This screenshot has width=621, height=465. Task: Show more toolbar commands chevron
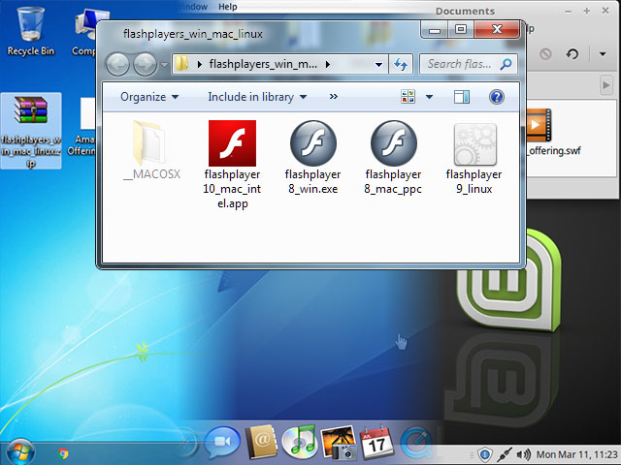tap(334, 97)
